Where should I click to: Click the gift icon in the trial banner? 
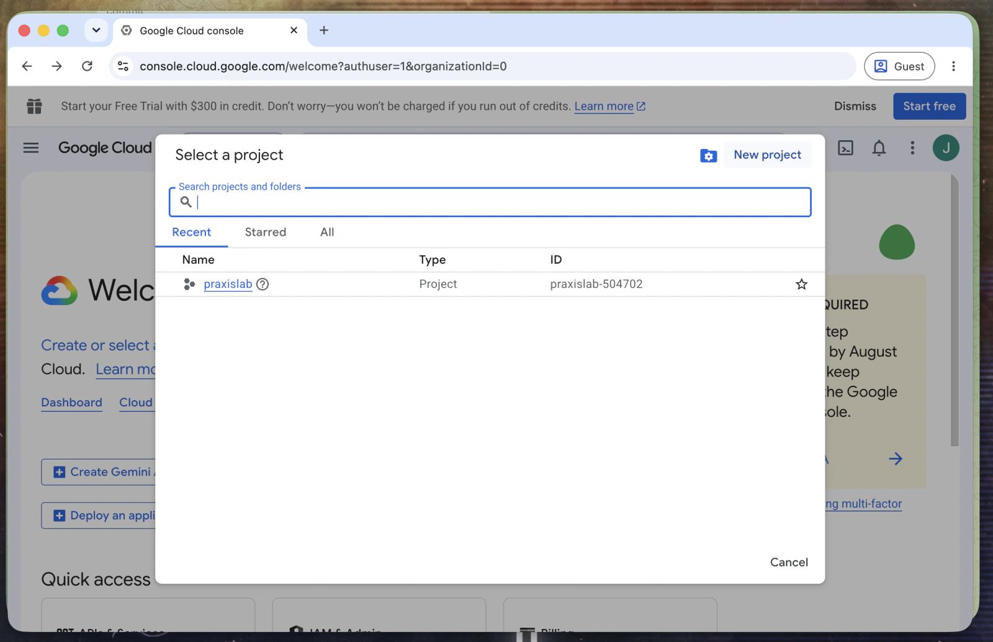coord(34,106)
